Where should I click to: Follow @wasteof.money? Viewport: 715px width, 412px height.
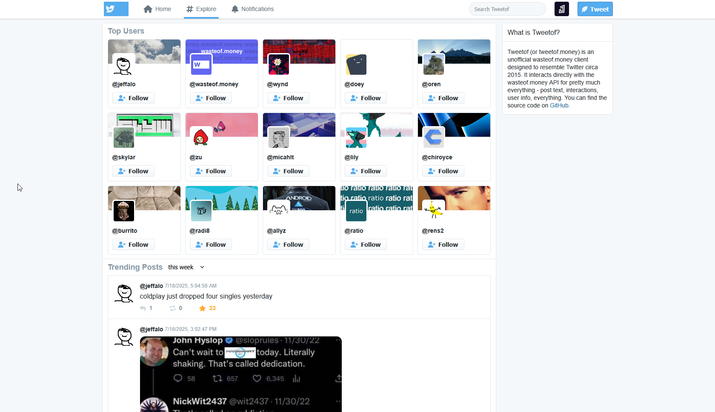(x=211, y=98)
